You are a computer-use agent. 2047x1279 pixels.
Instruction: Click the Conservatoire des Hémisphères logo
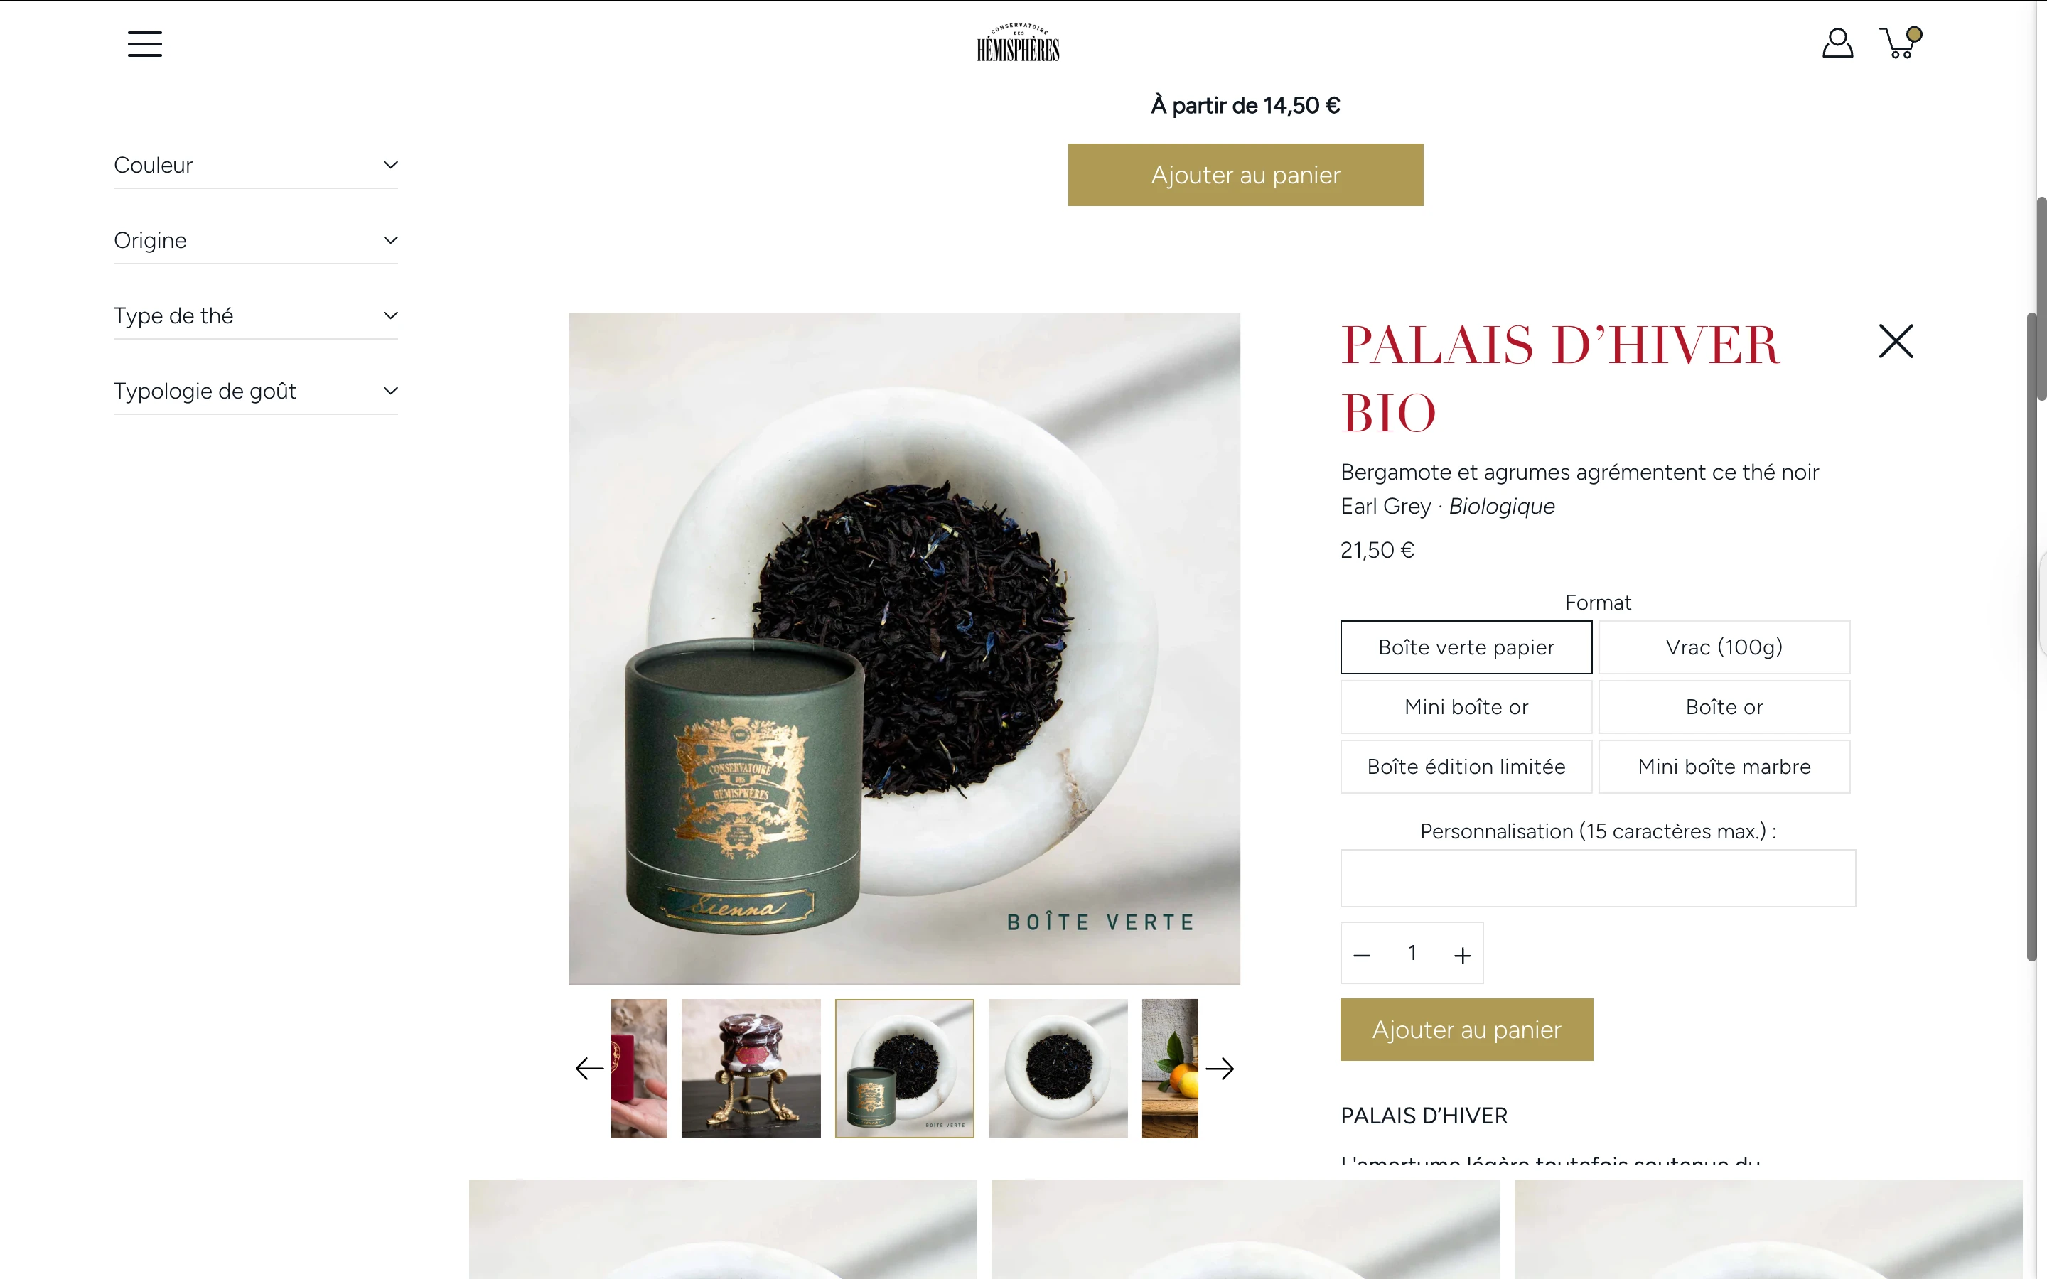click(1019, 43)
